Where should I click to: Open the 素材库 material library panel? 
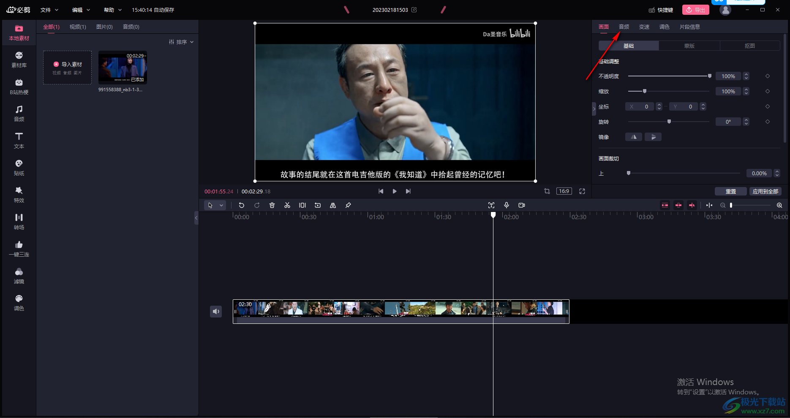click(x=19, y=60)
